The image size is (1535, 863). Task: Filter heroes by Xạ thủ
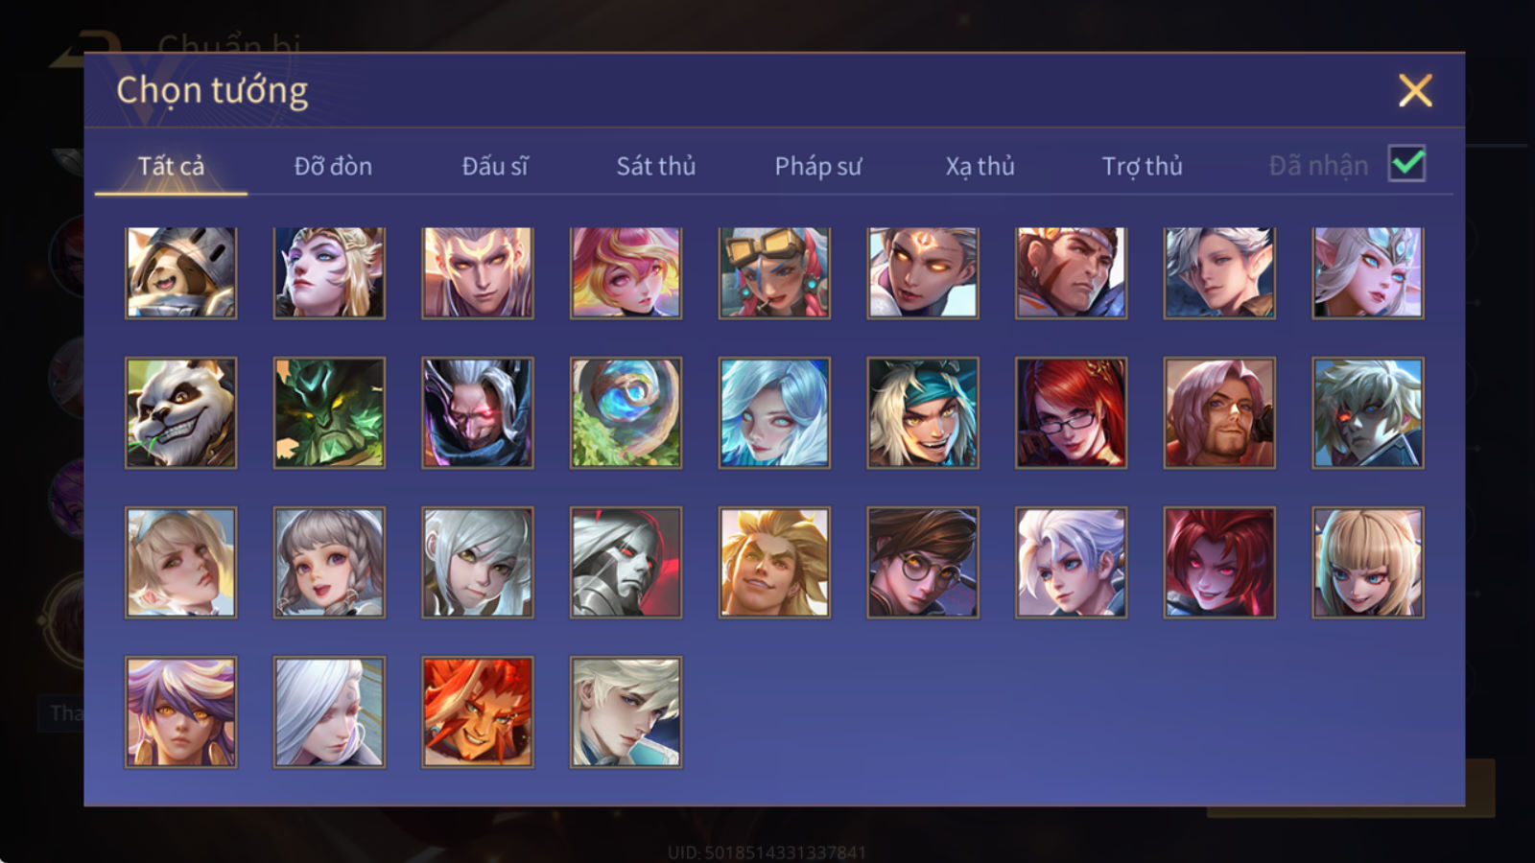(x=980, y=166)
